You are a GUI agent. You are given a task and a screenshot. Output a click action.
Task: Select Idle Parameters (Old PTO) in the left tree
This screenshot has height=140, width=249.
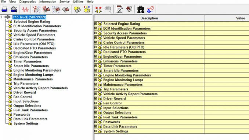[34, 44]
